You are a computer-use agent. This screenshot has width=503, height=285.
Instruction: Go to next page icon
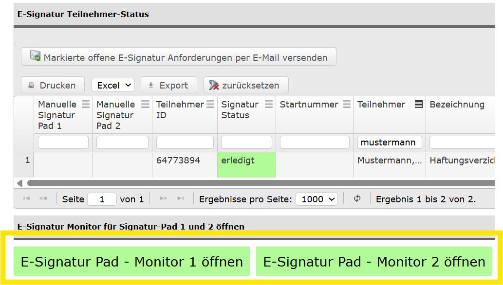click(x=164, y=199)
